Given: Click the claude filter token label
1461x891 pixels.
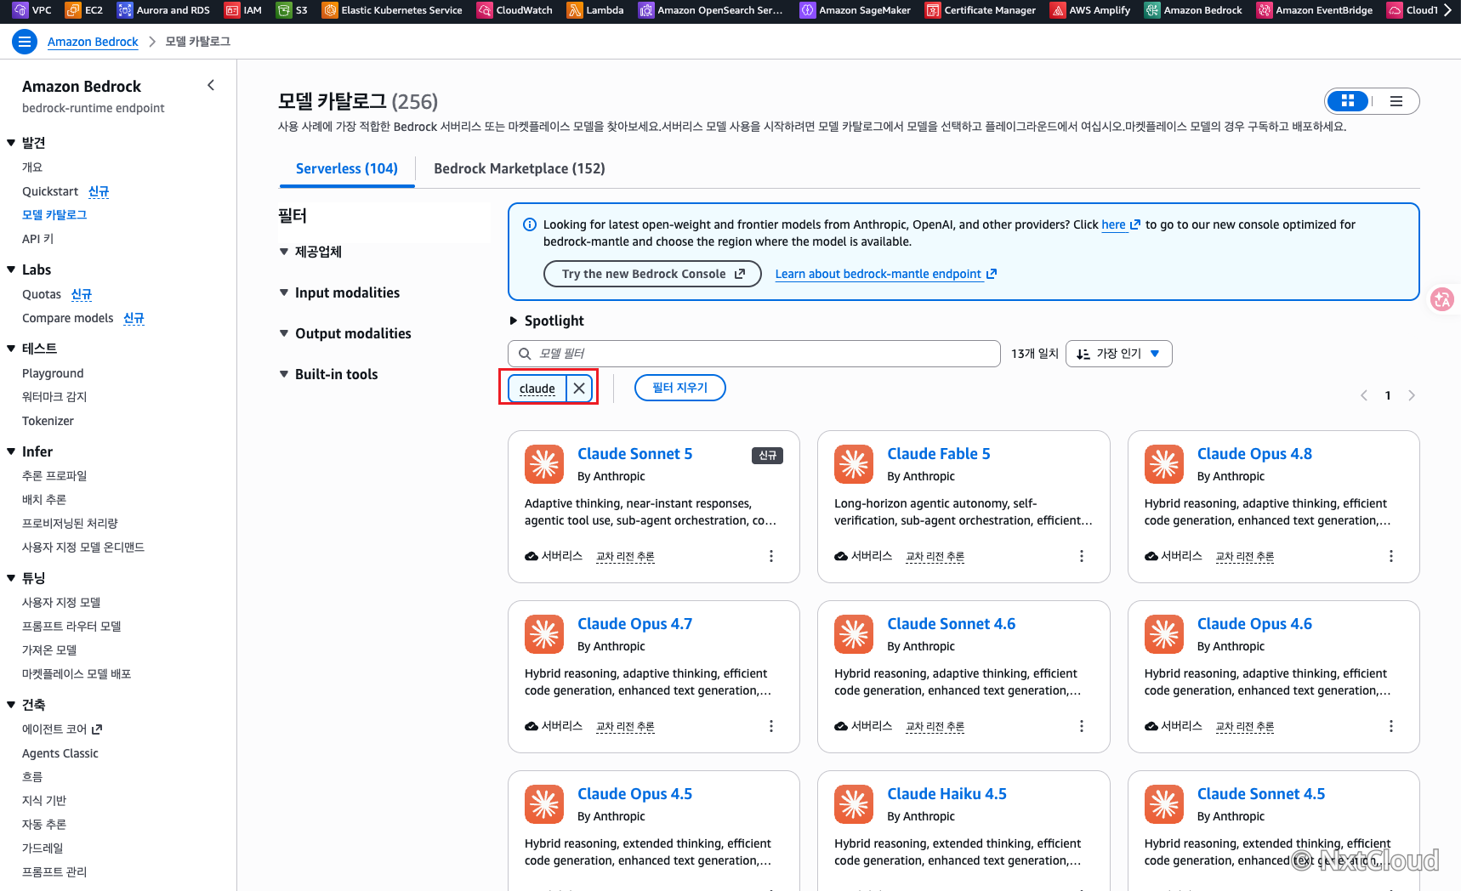Looking at the screenshot, I should [x=537, y=389].
